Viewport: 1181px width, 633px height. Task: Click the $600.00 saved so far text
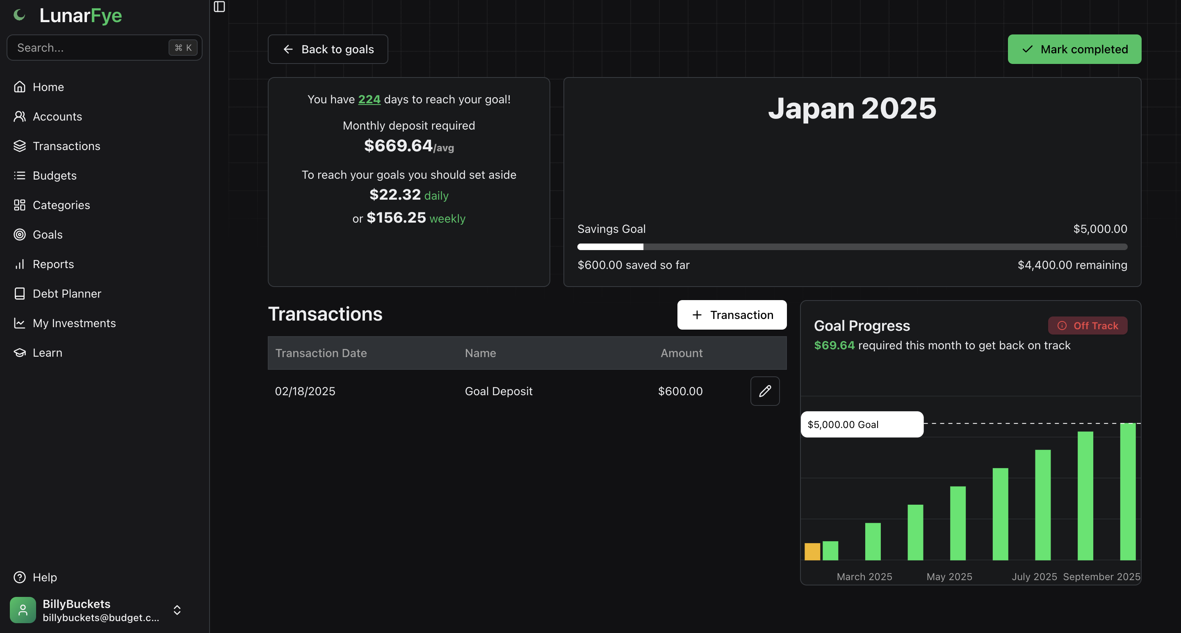[633, 265]
